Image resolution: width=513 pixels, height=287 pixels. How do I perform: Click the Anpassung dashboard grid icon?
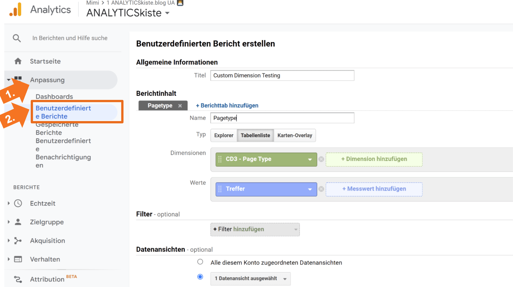click(x=18, y=79)
